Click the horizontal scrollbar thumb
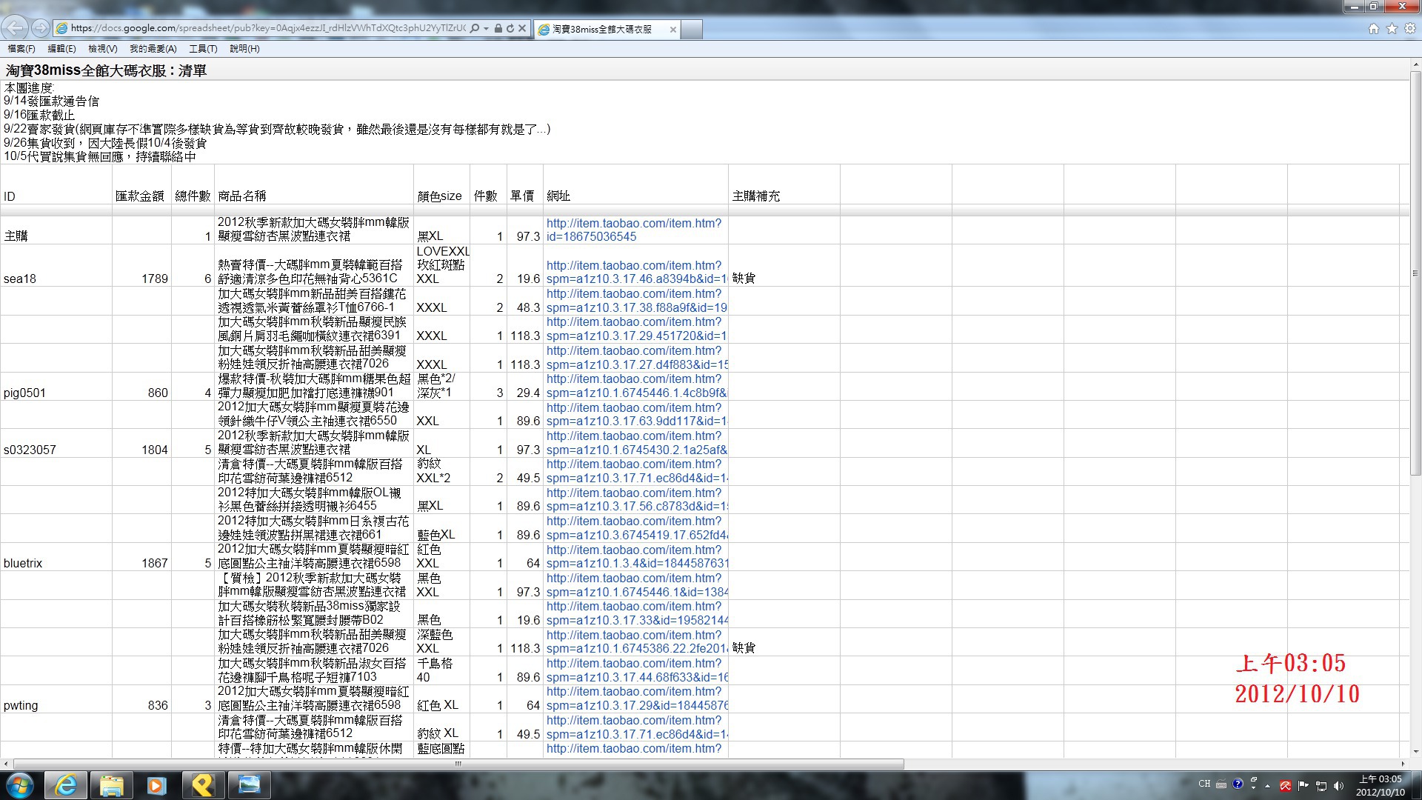 (458, 764)
